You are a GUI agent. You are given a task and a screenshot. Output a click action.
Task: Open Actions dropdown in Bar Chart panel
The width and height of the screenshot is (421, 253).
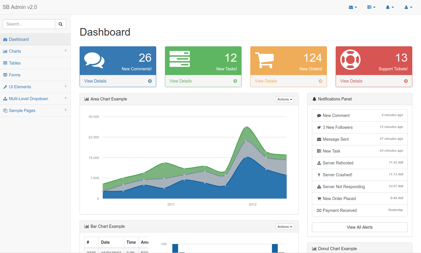tap(285, 227)
